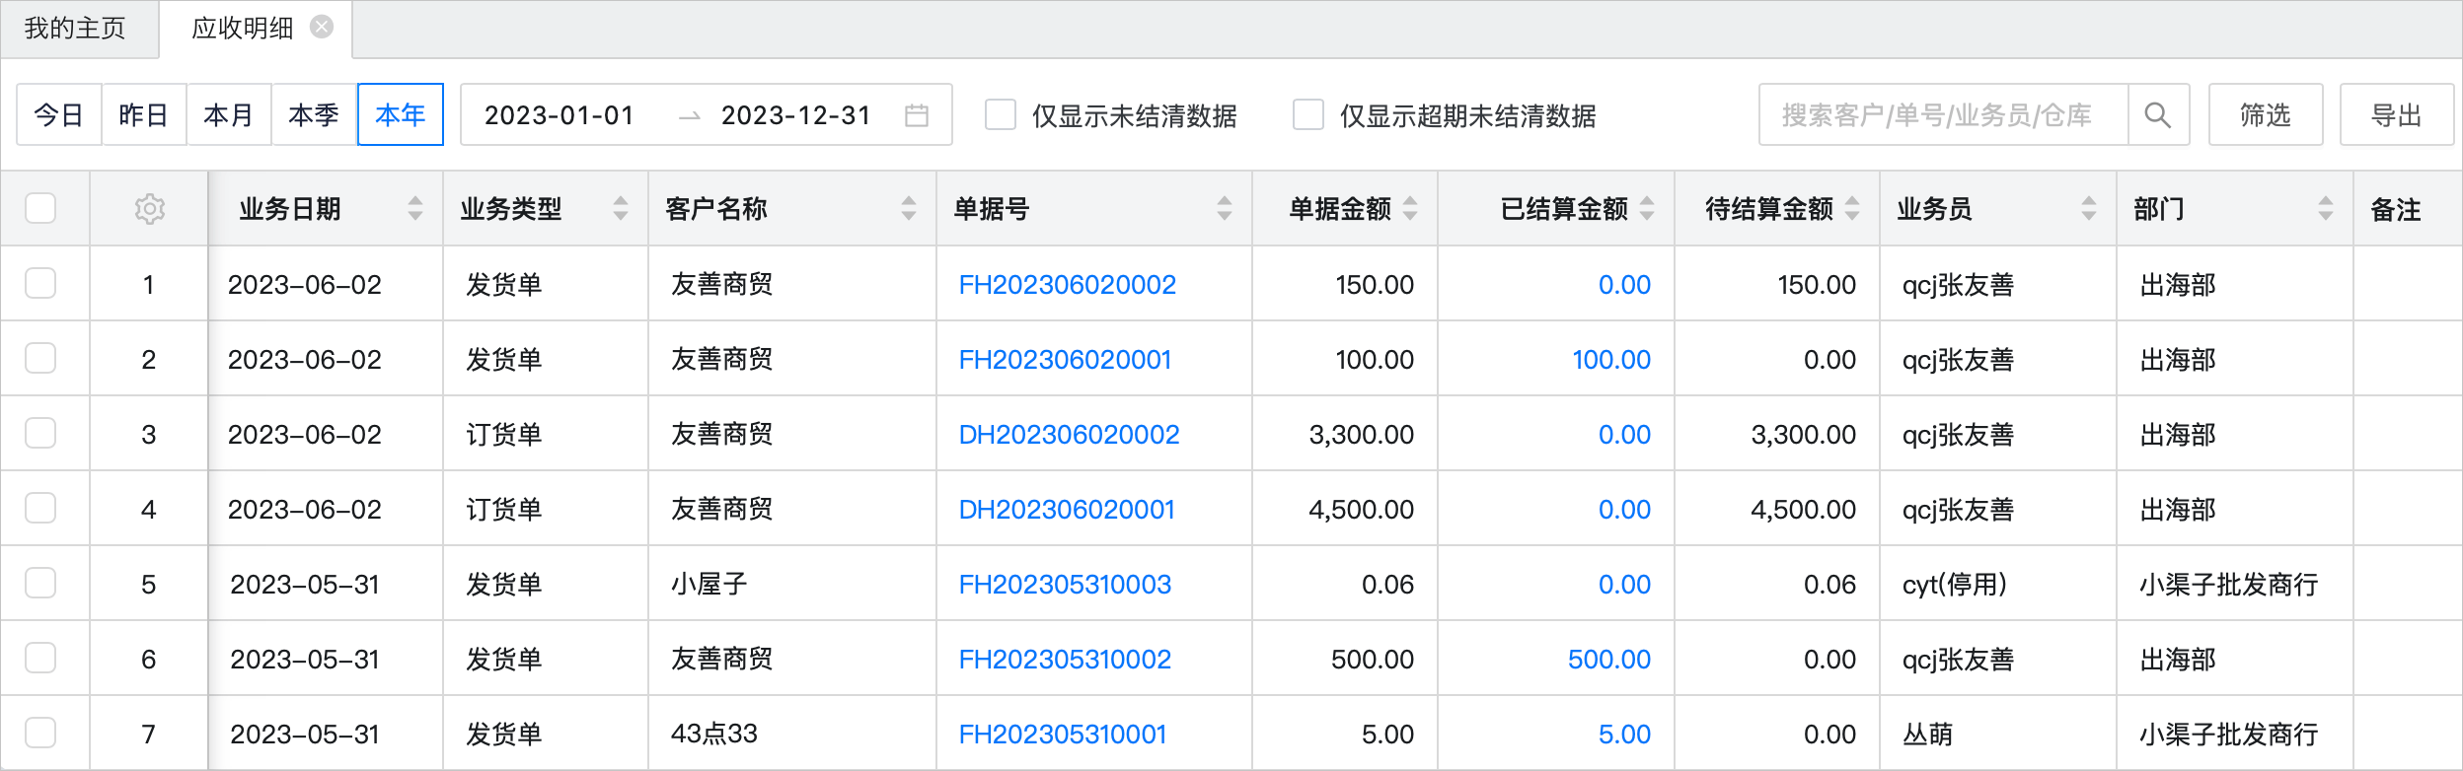
Task: Select the 本月 date filter
Action: click(x=228, y=115)
